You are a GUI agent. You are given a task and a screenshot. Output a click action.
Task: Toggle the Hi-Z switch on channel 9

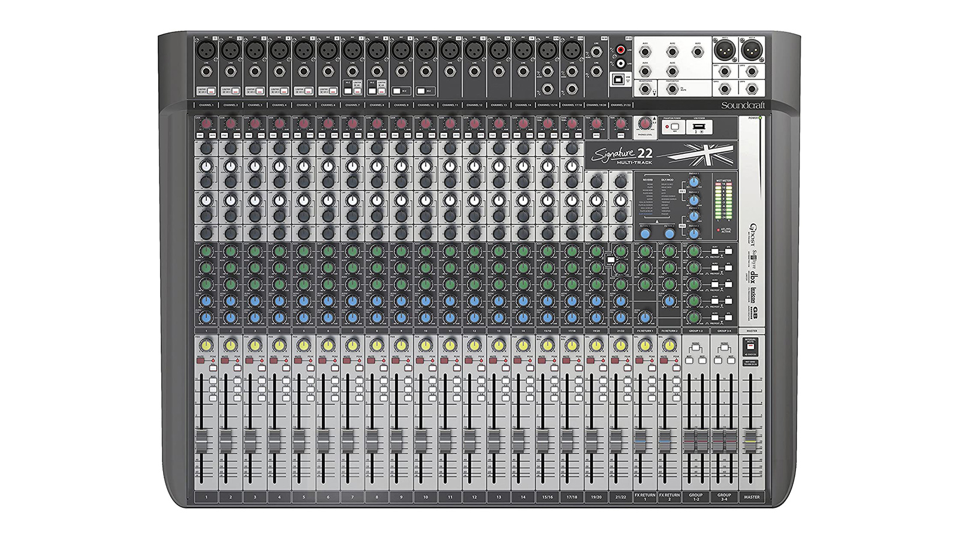coord(397,91)
